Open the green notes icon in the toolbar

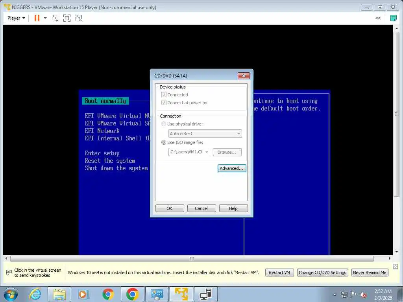(393, 18)
